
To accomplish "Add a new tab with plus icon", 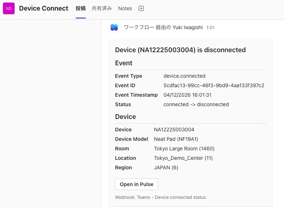I will pos(141,8).
